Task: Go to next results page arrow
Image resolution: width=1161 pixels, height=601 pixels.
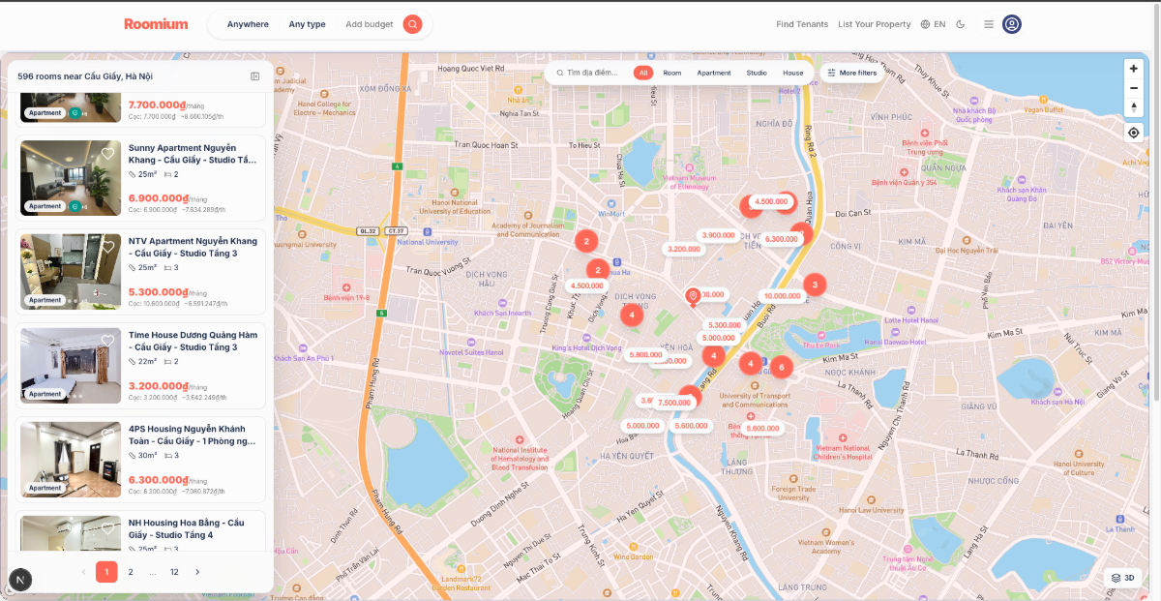Action: pyautogui.click(x=197, y=572)
